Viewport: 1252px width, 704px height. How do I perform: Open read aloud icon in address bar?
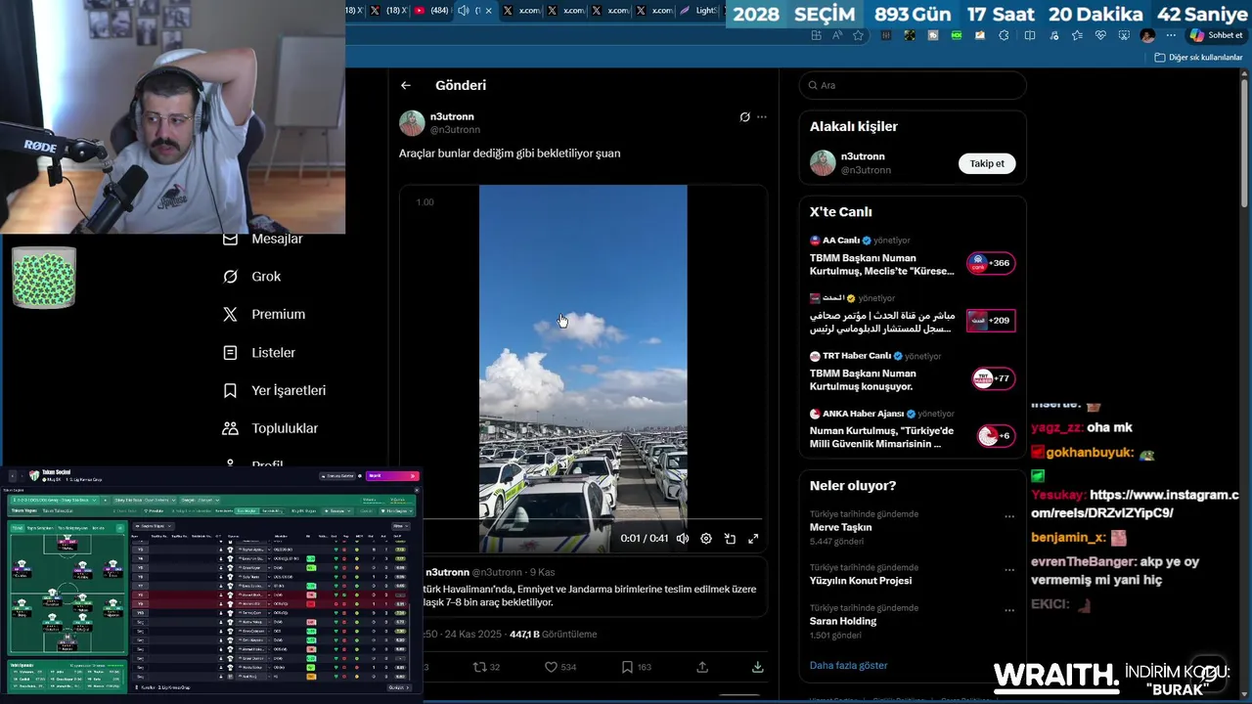coord(837,35)
